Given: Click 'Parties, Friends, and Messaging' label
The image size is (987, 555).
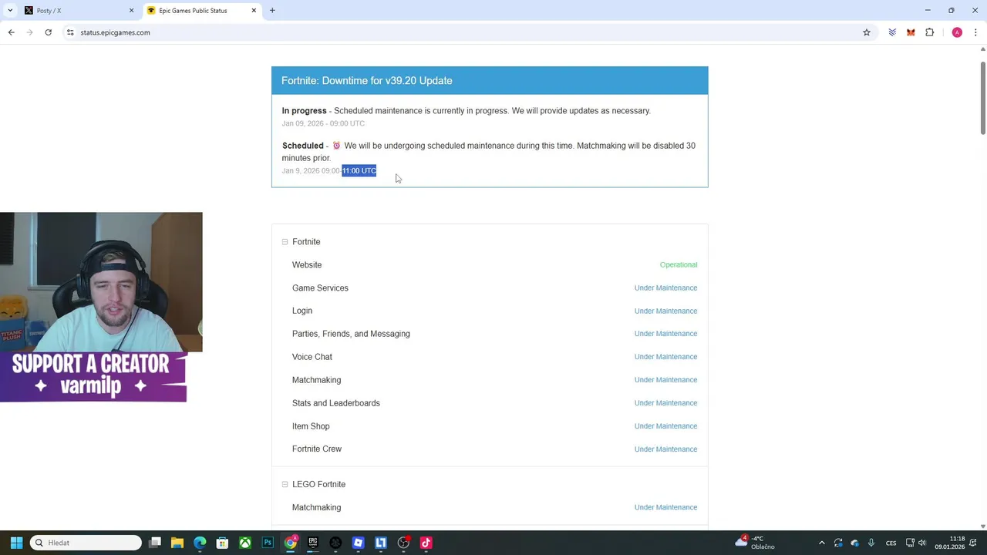Looking at the screenshot, I should tap(351, 334).
